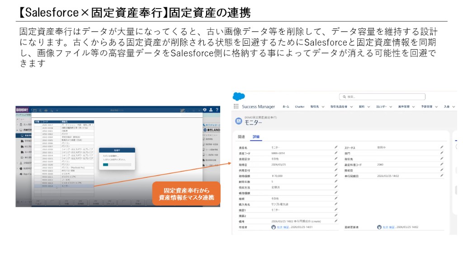Click the avatar icon beside 作成者
Viewport: 463px width, 260px height.
tap(274, 227)
